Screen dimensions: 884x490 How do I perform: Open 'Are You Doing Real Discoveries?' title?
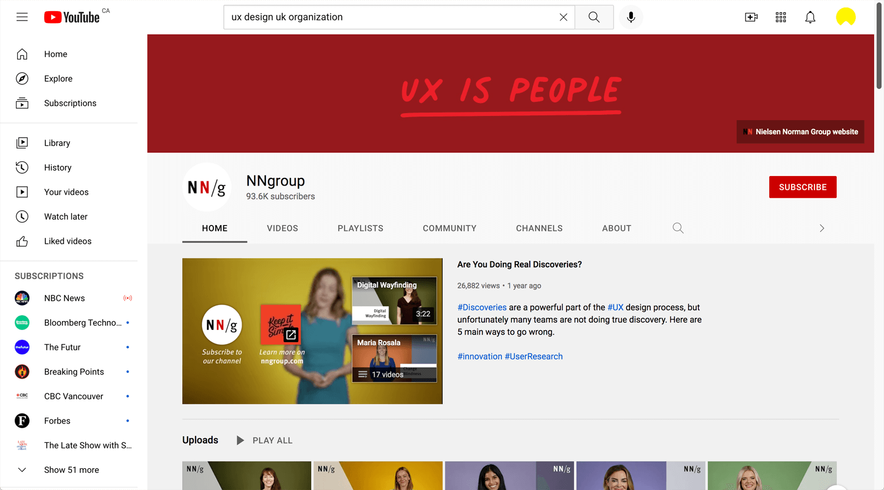(x=519, y=265)
